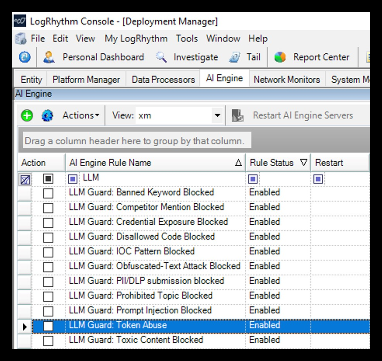Open the Help menu
The image size is (382, 361).
coord(258,39)
